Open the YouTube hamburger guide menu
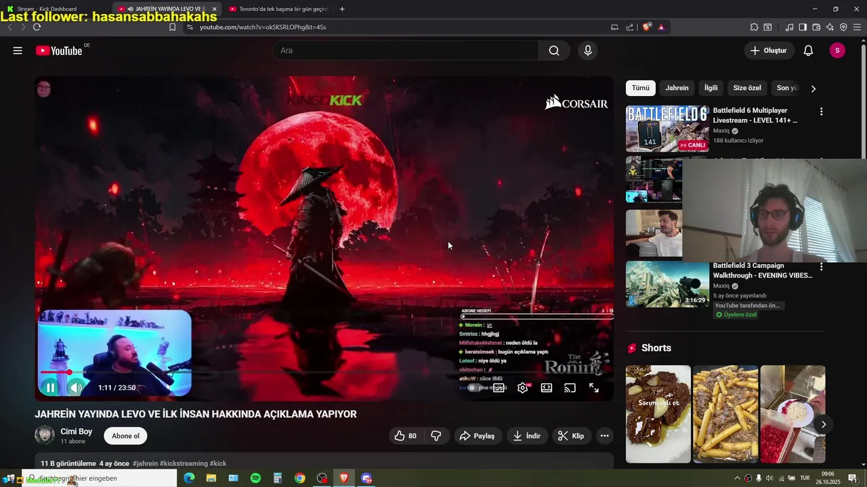This screenshot has width=867, height=487. pyautogui.click(x=18, y=51)
